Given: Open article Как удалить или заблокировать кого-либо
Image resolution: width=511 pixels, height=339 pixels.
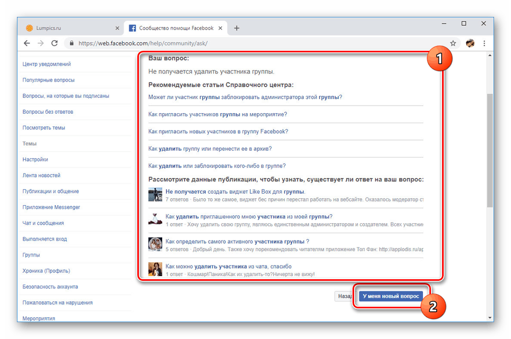Looking at the screenshot, I should [217, 166].
